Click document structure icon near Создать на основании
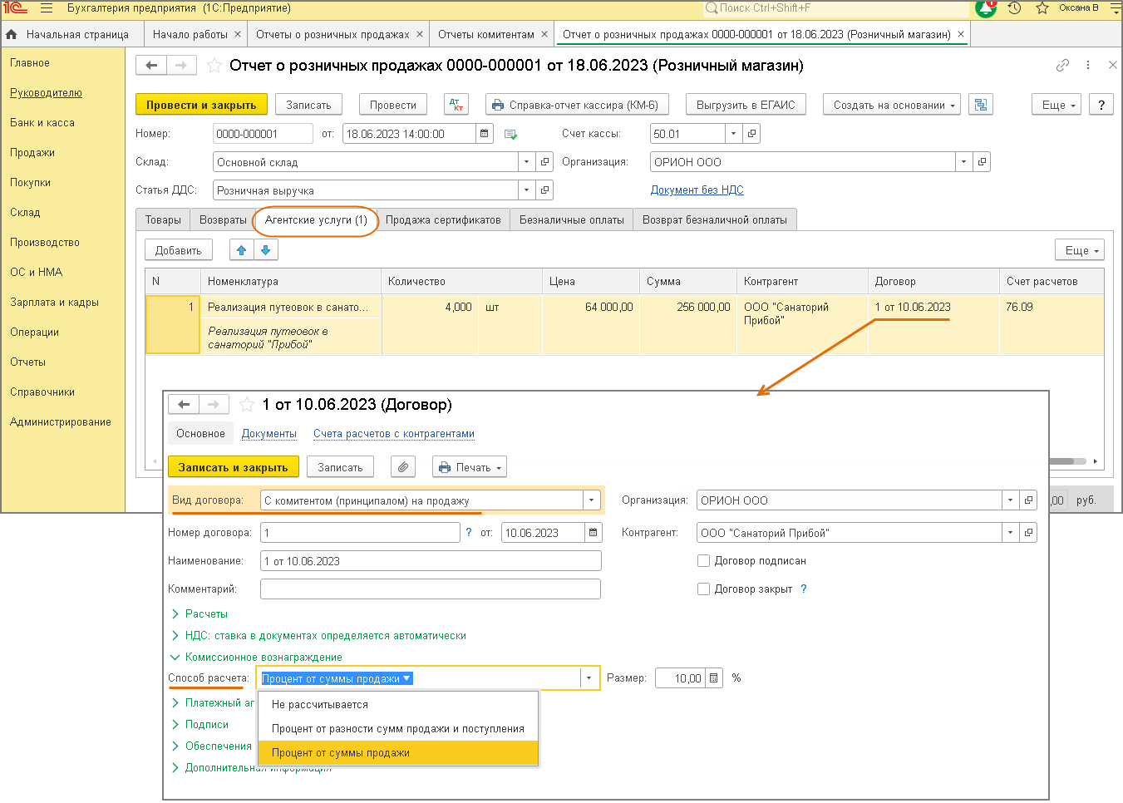Viewport: 1123px width, 803px height. coord(981,105)
